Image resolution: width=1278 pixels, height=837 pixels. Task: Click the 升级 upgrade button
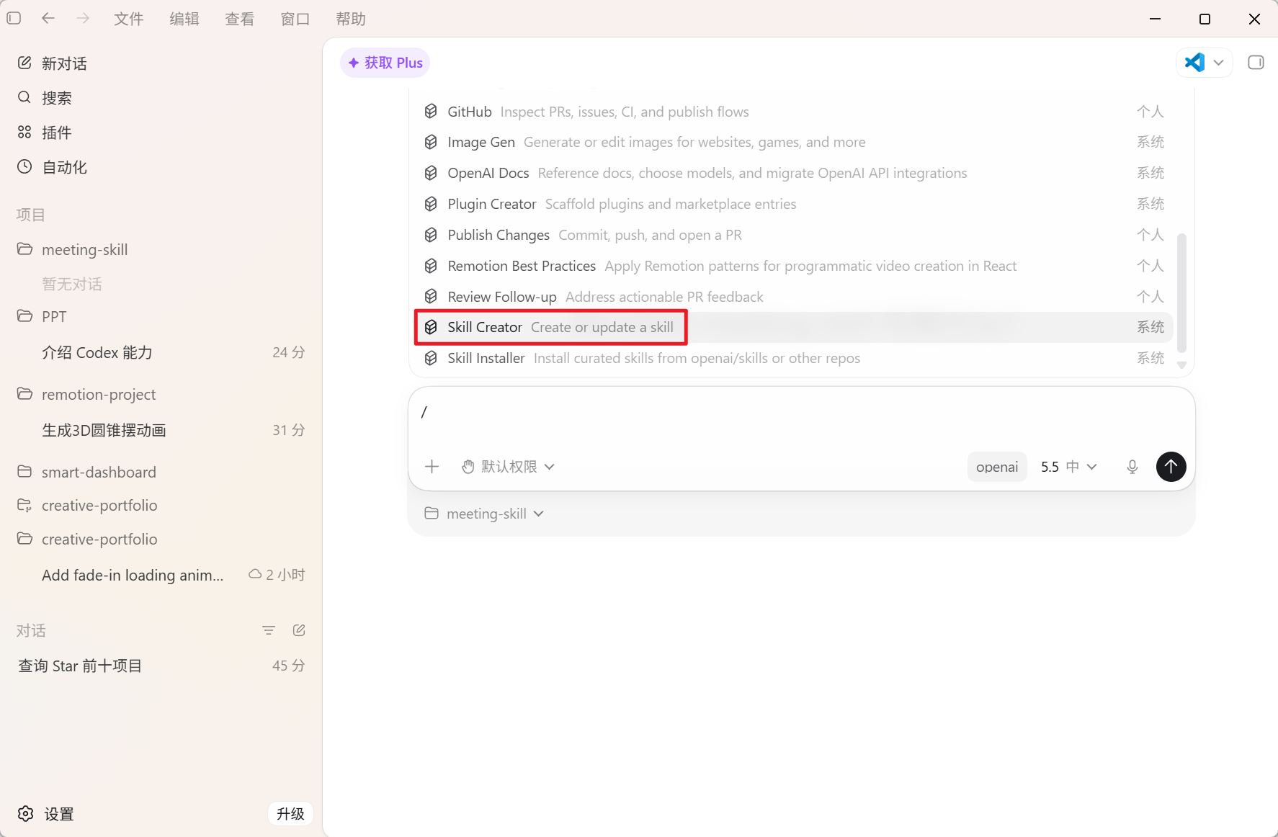pos(290,814)
